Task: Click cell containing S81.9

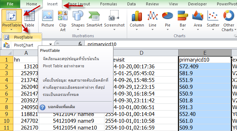Action: click(205, 73)
